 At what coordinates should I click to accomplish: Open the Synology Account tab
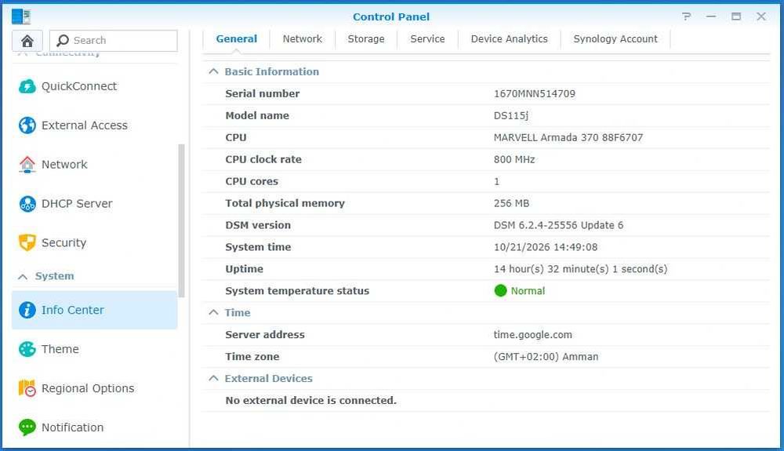pos(615,39)
